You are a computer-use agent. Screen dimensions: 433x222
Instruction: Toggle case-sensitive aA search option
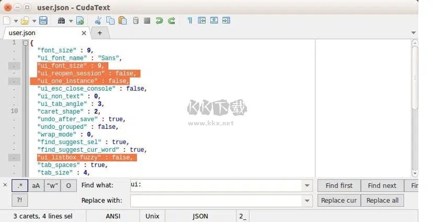point(36,185)
